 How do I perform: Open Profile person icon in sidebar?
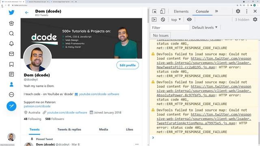point(11,84)
